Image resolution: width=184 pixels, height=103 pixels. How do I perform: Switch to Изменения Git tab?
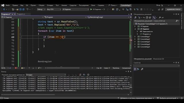[158, 59]
